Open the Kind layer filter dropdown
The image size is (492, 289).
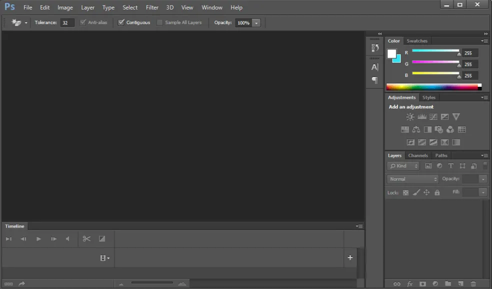tap(403, 166)
